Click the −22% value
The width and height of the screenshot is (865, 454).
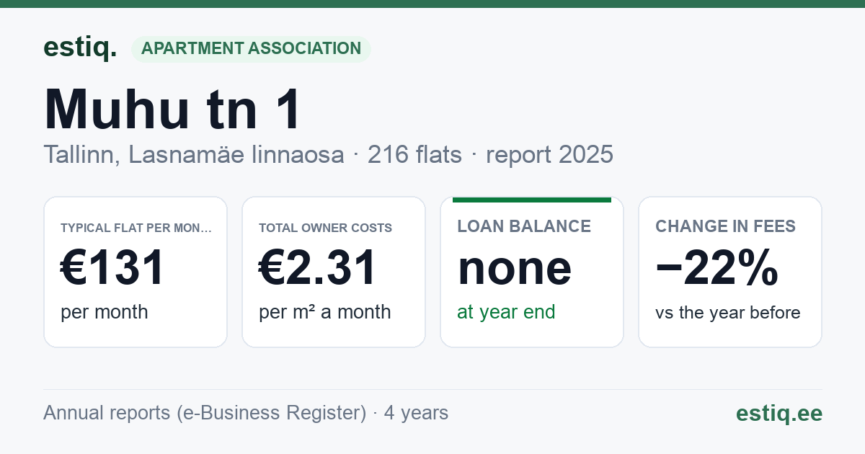point(717,267)
